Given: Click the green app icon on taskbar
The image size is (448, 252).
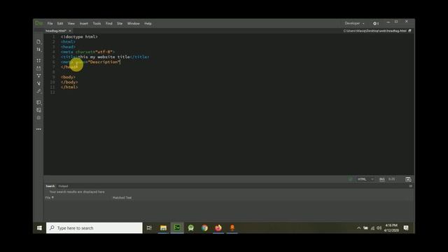Looking at the screenshot, I should 191,228.
